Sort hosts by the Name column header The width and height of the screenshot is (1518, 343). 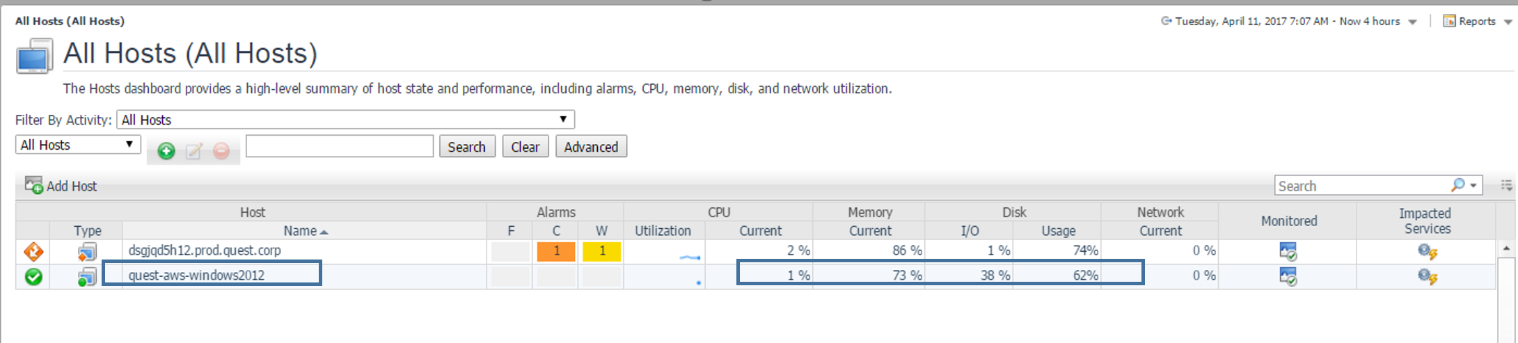pyautogui.click(x=304, y=231)
